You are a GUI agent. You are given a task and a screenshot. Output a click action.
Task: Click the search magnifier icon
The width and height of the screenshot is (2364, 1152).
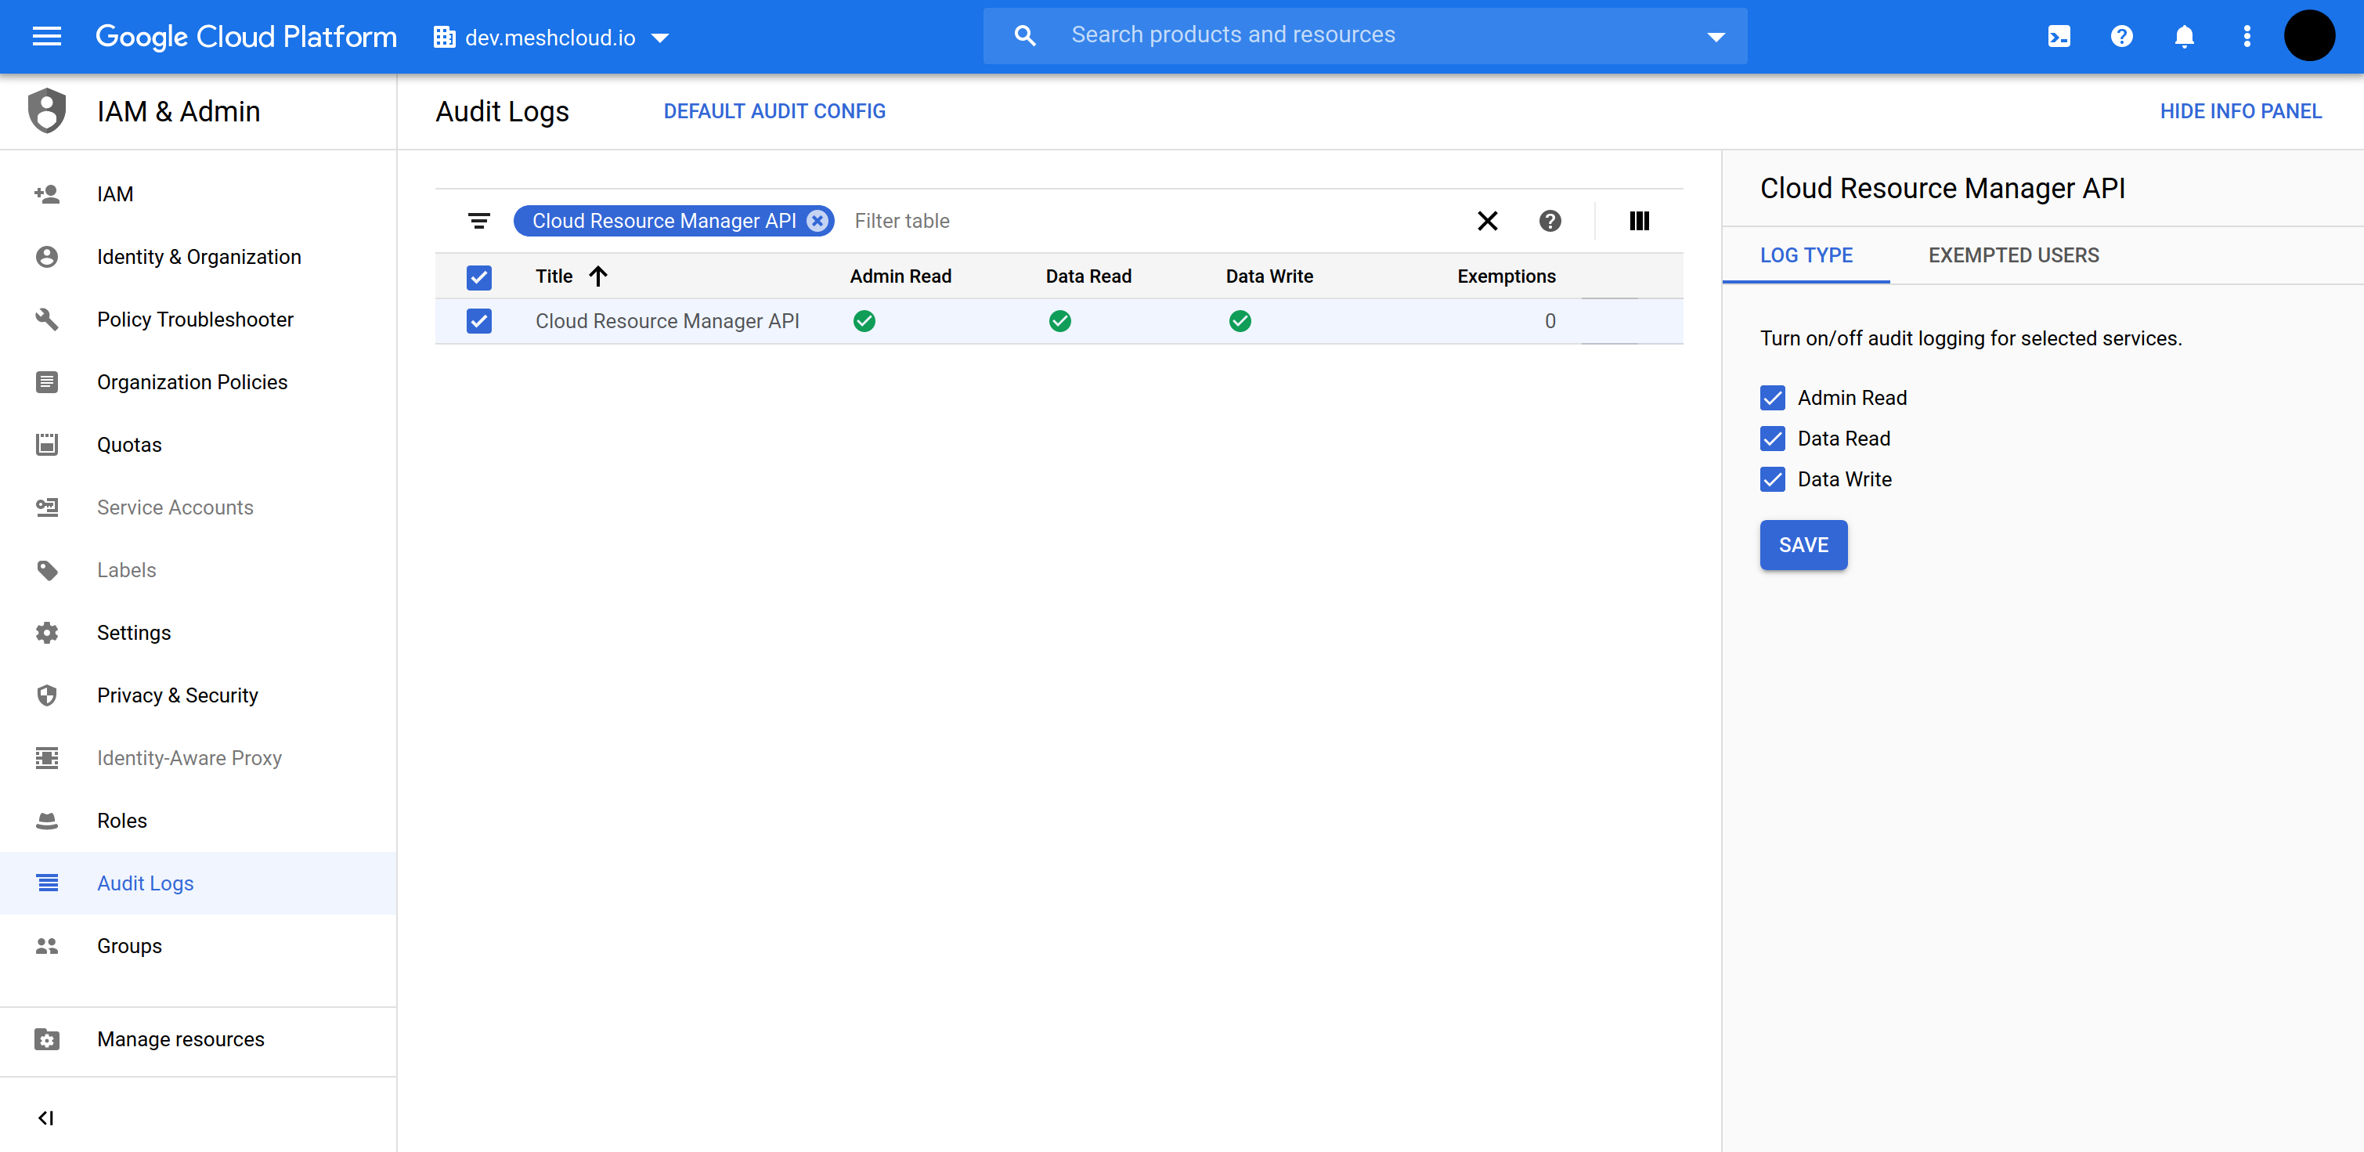[x=1024, y=36]
